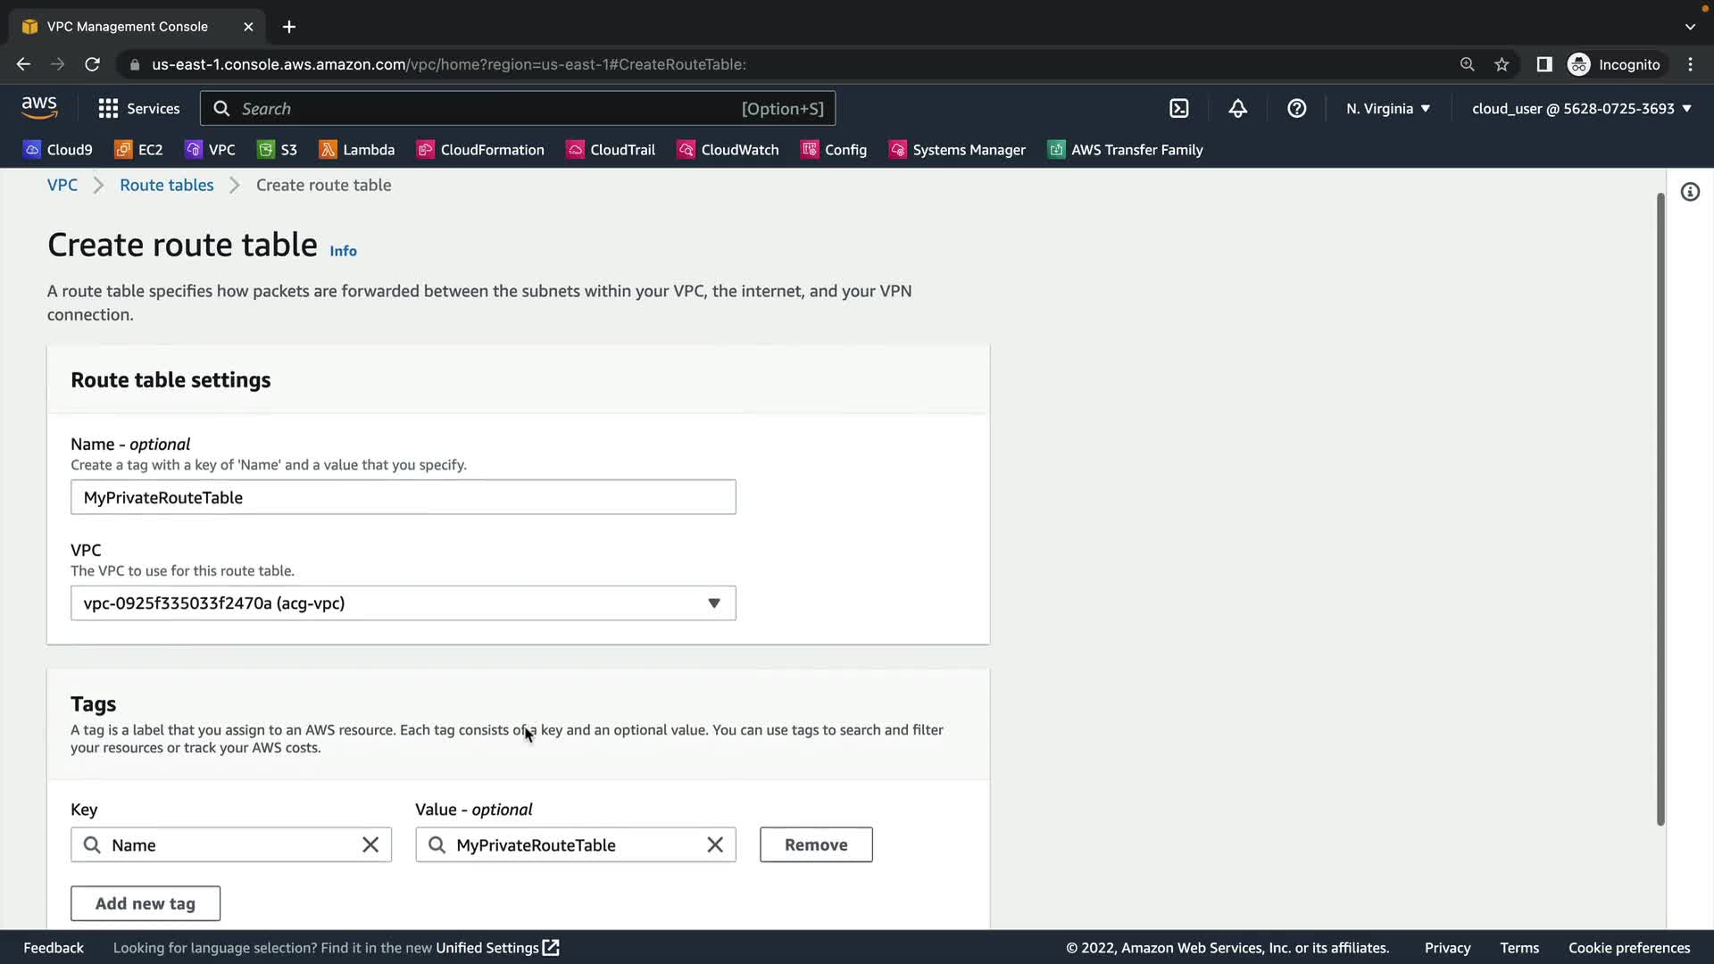Click the help question mark icon

(1296, 109)
